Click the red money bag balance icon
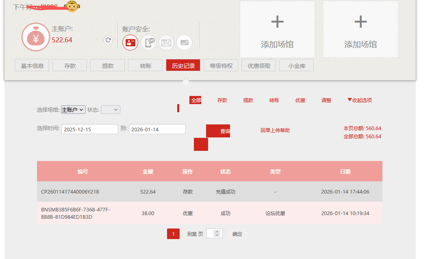The width and height of the screenshot is (430, 259). pyautogui.click(x=35, y=37)
